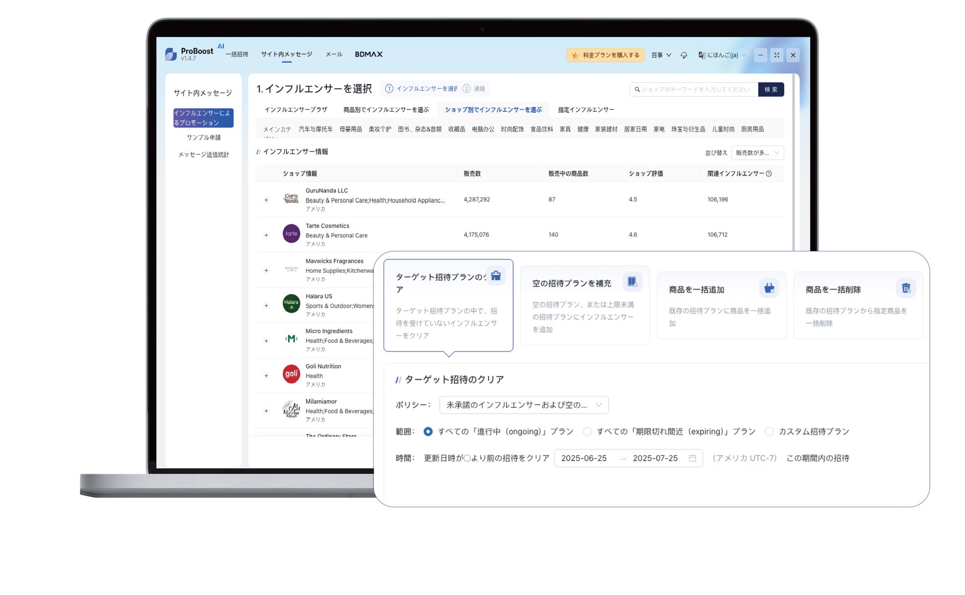Click the basket icon on 商品を一括追加 card
Screen dimensions: 965x595
coord(769,288)
